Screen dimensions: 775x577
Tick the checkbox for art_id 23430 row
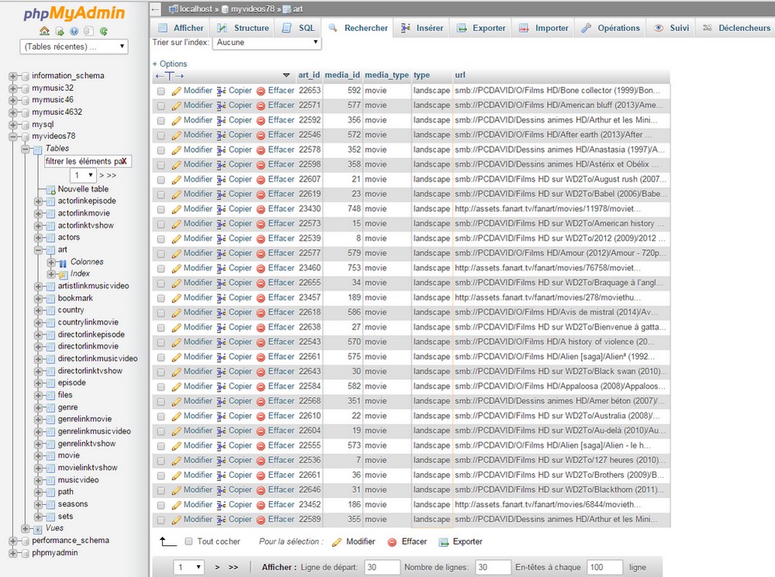[161, 209]
